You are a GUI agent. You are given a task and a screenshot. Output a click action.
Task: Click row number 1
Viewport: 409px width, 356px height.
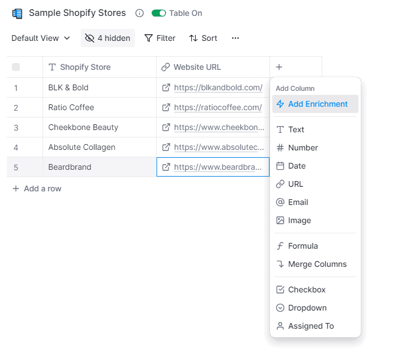tap(16, 88)
